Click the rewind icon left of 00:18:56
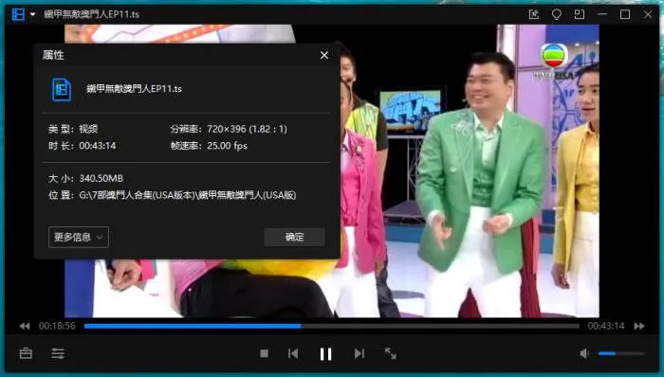 tap(25, 326)
